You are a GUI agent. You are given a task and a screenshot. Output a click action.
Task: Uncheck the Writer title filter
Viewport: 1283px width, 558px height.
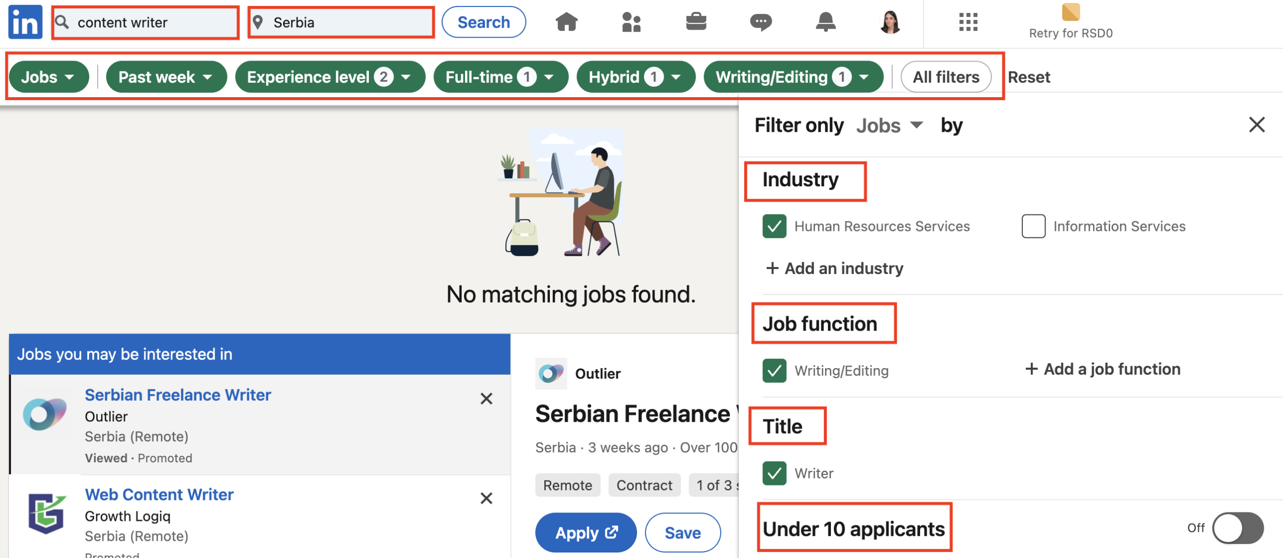click(x=774, y=473)
